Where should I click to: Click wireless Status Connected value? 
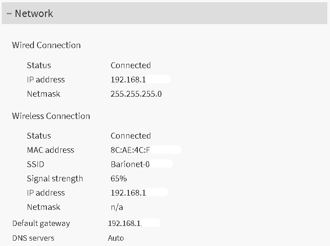click(x=131, y=135)
